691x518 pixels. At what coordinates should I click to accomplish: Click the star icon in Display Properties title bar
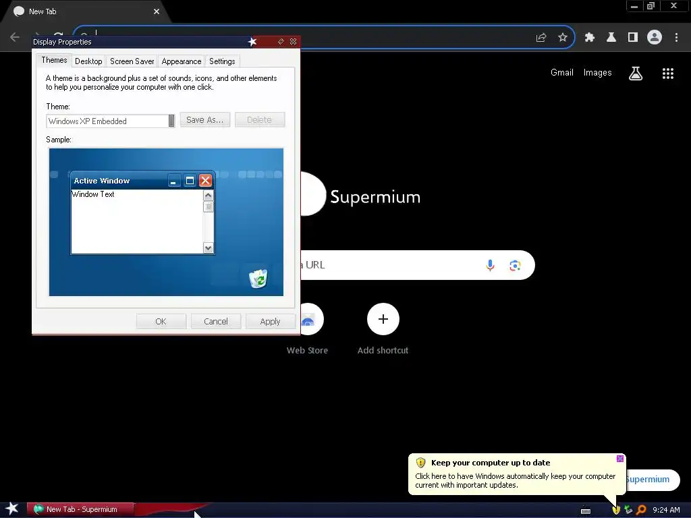[x=252, y=42]
